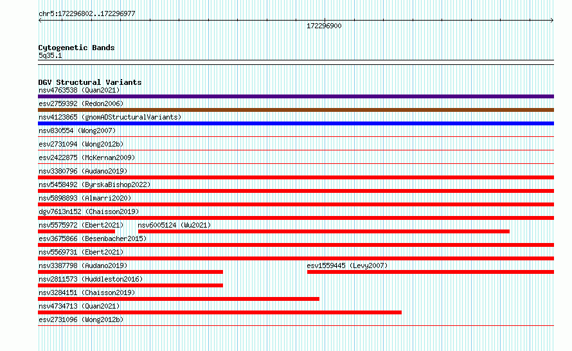The image size is (572, 351).
Task: Open nsv3284151 (Chaisson2019) label
Action: pos(87,292)
